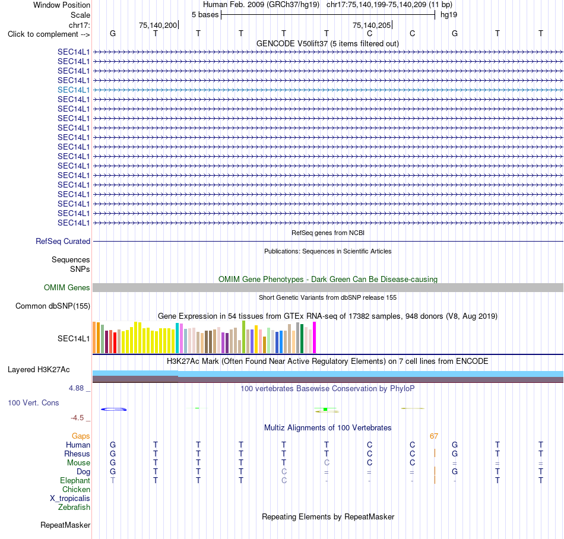
Task: Open 'RefSeq genes from NCBI' track title
Action: (x=328, y=233)
